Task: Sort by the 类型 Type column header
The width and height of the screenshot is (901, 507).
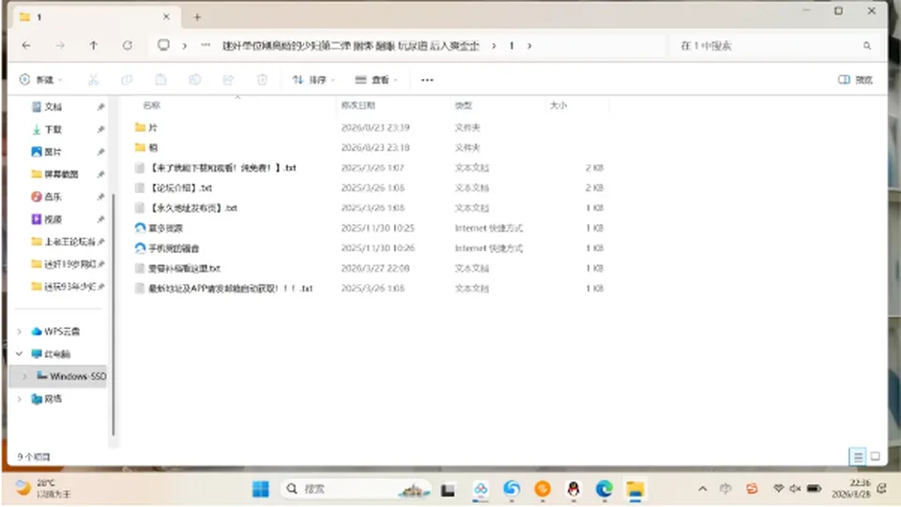Action: pyautogui.click(x=463, y=106)
